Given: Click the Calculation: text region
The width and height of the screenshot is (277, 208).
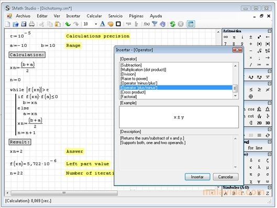Looking at the screenshot, I should point(27,55).
